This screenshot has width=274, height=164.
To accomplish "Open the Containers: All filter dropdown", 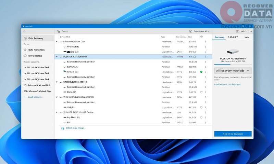I will (x=199, y=31).
